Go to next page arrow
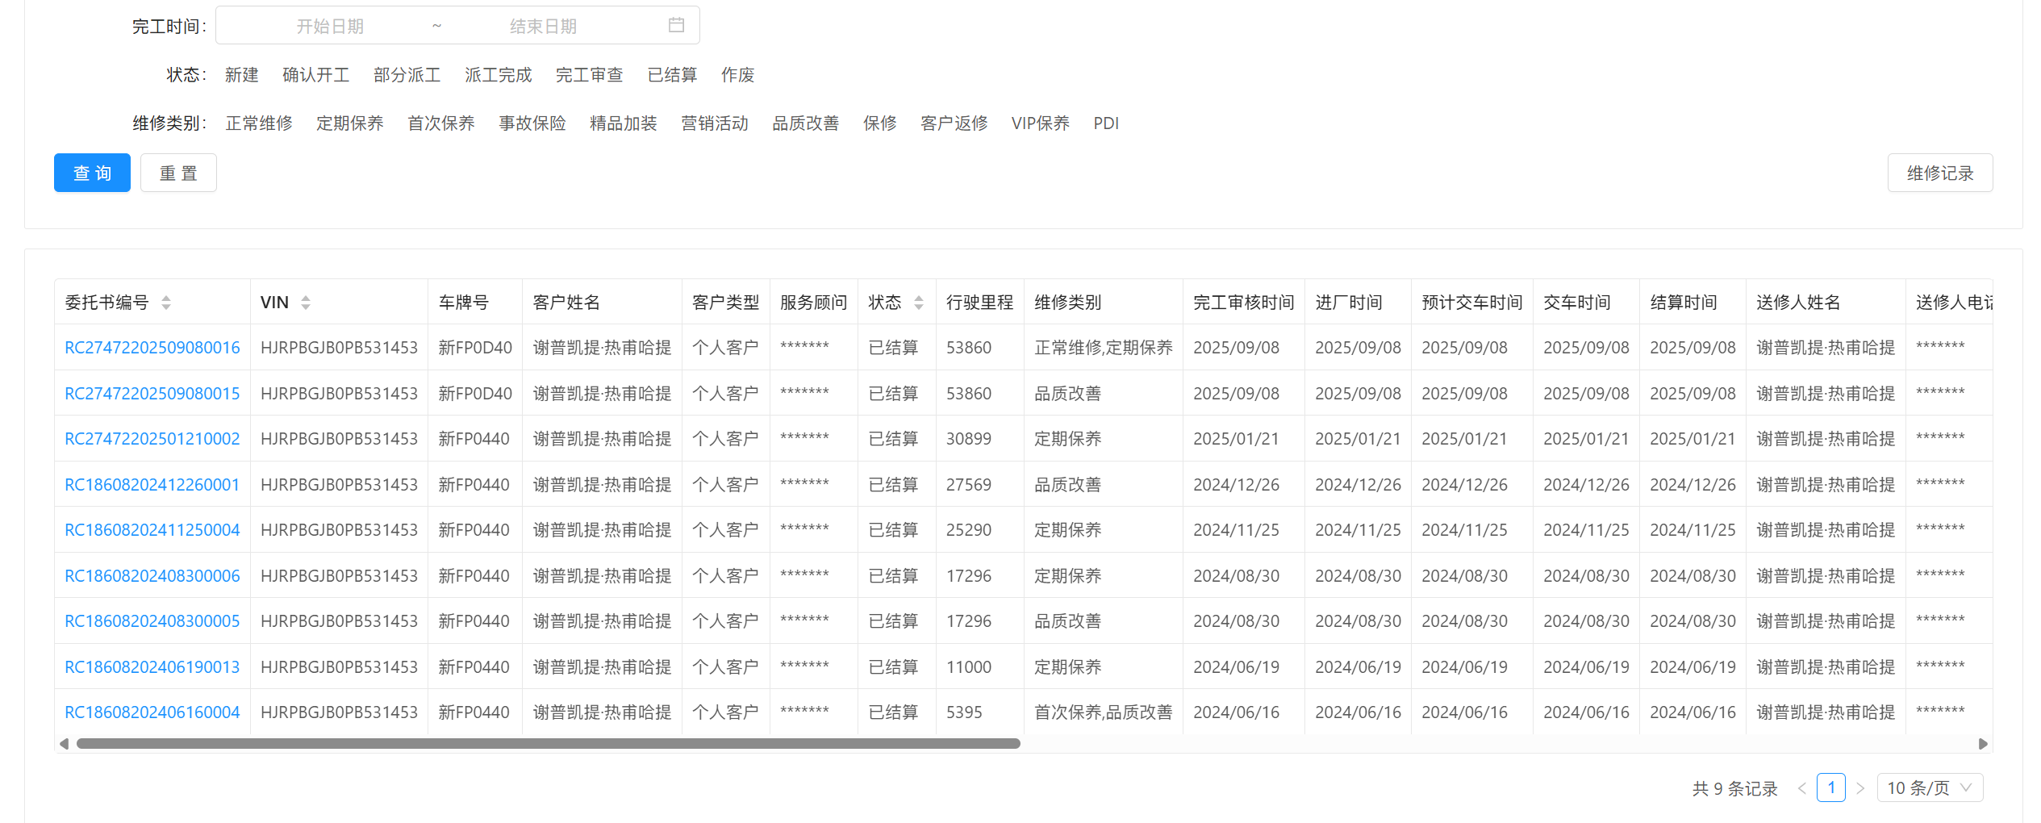2041x823 pixels. [1860, 788]
